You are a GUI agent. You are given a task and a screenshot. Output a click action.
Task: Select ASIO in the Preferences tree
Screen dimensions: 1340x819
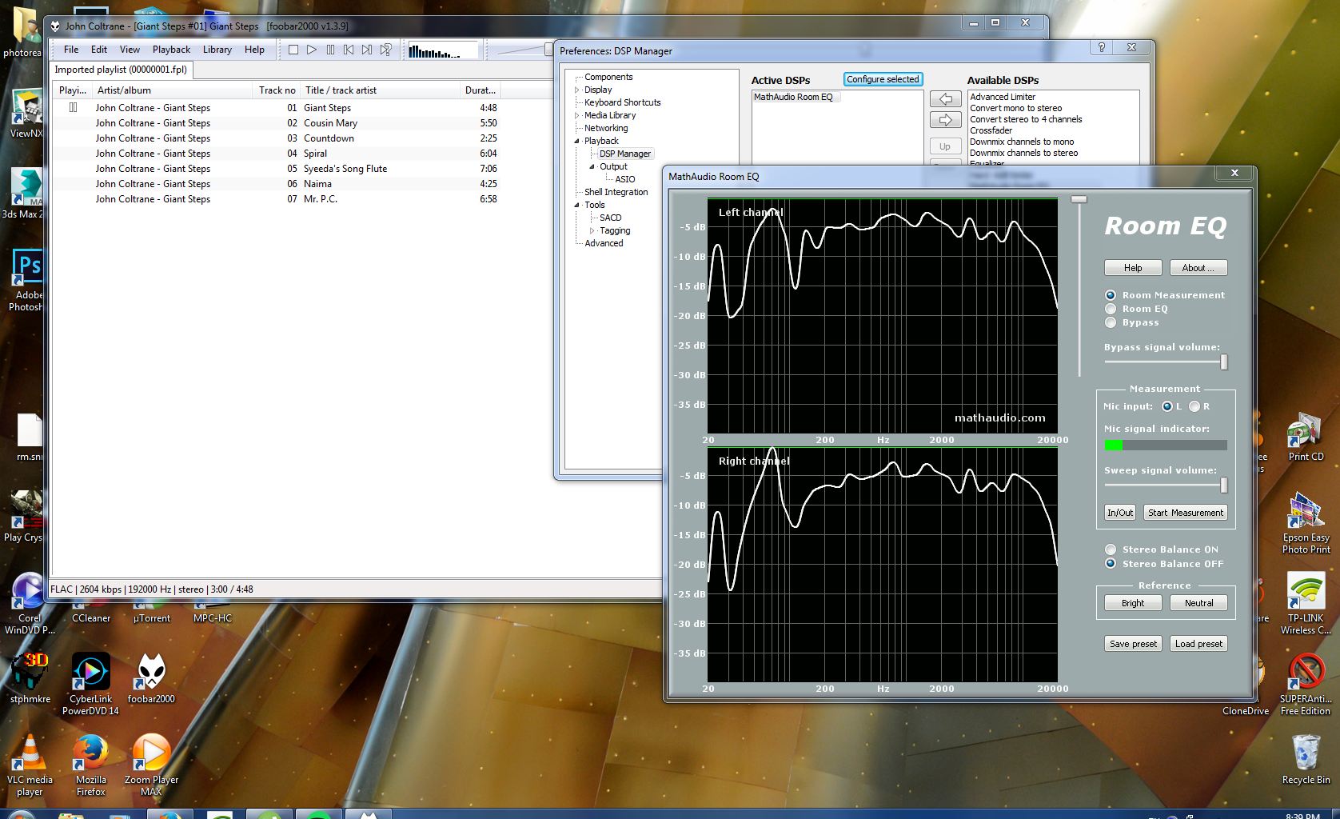coord(625,179)
